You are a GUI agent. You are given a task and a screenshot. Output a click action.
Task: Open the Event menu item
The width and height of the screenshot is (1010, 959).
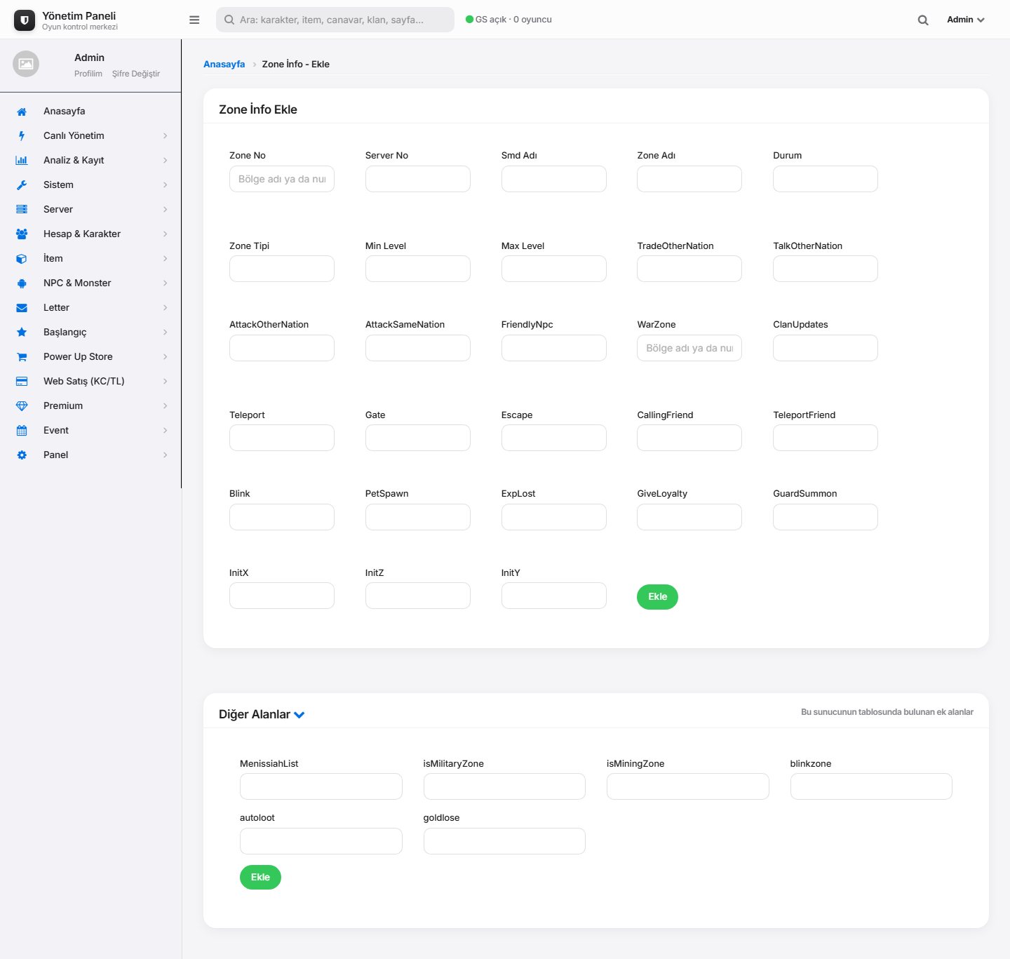pos(90,431)
